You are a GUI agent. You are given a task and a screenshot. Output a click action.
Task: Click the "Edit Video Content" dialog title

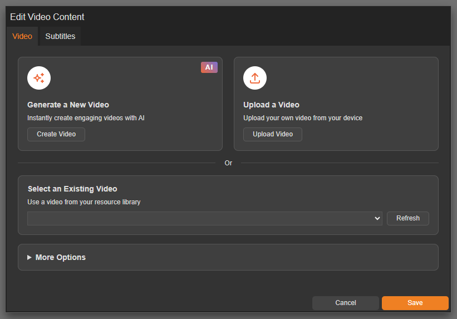point(47,17)
